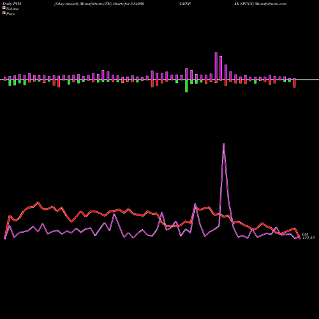Click the purple Volume legend swatch
Viewport: 319px width, 319px height.
tap(4, 8)
